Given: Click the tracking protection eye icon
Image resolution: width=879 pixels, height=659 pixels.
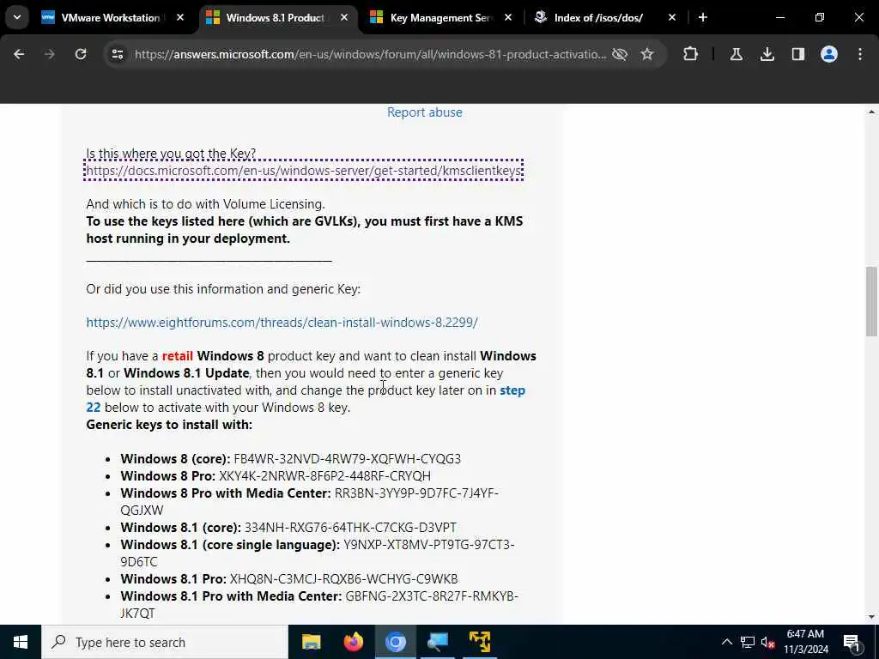Looking at the screenshot, I should 620,54.
